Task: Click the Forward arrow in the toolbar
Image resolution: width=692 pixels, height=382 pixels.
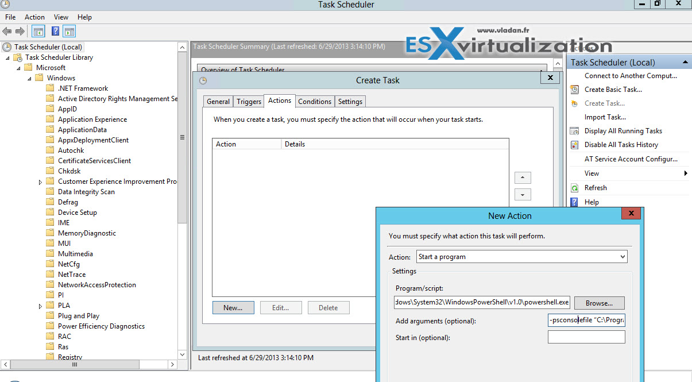Action: pyautogui.click(x=20, y=31)
